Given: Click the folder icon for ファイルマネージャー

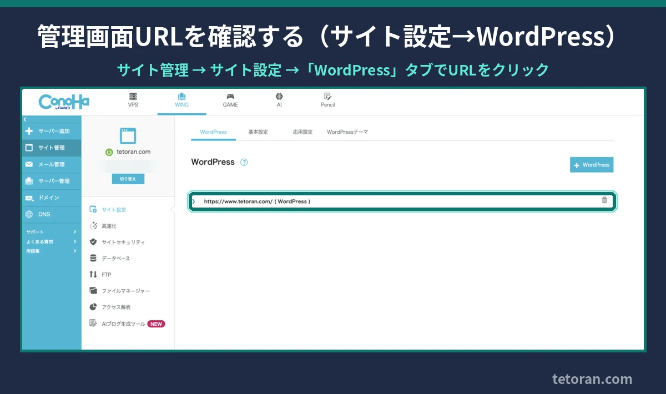Looking at the screenshot, I should pos(93,291).
